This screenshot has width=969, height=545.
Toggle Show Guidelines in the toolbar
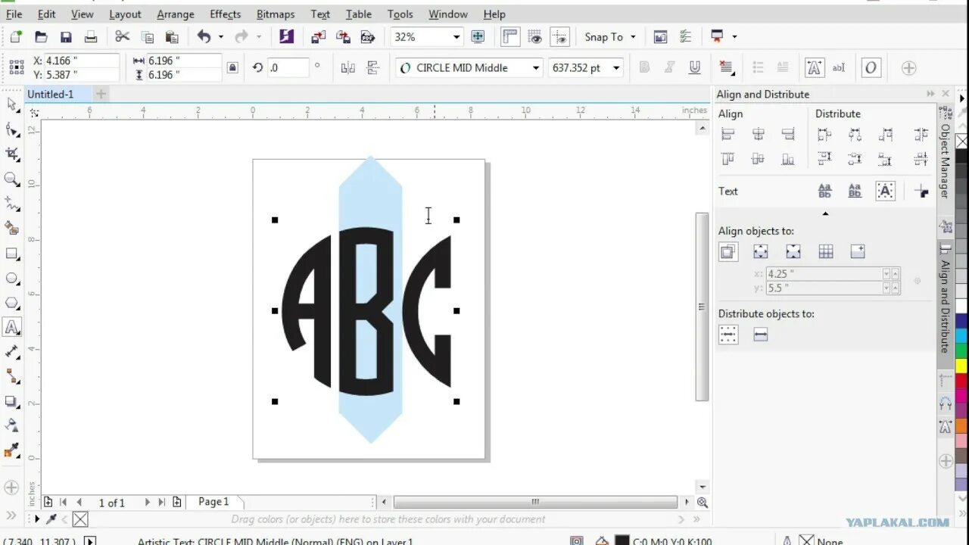[x=560, y=36]
